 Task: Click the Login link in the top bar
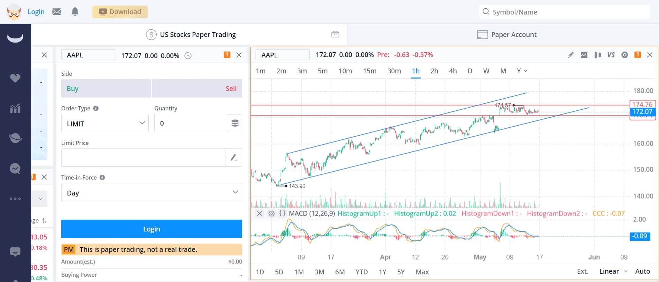(36, 12)
